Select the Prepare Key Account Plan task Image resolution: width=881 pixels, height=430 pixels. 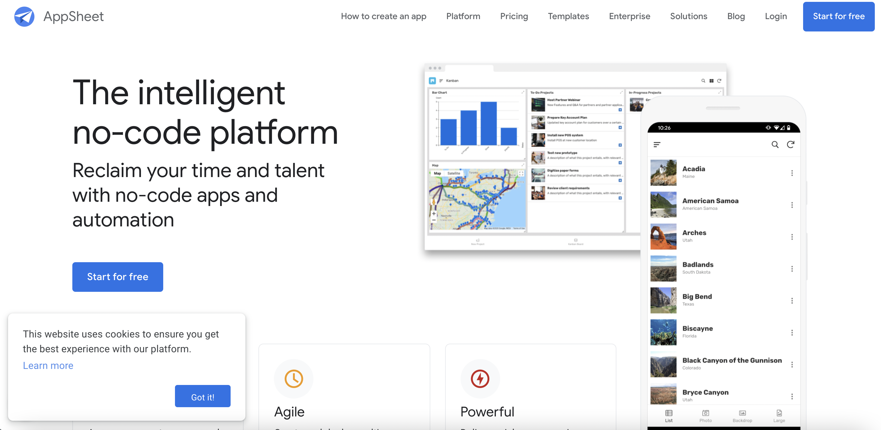pos(577,122)
